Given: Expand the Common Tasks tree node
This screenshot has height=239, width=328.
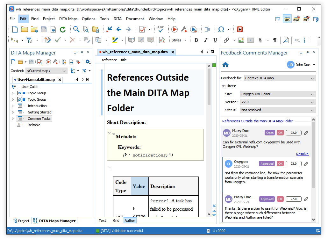Looking at the screenshot, I should [13, 119].
